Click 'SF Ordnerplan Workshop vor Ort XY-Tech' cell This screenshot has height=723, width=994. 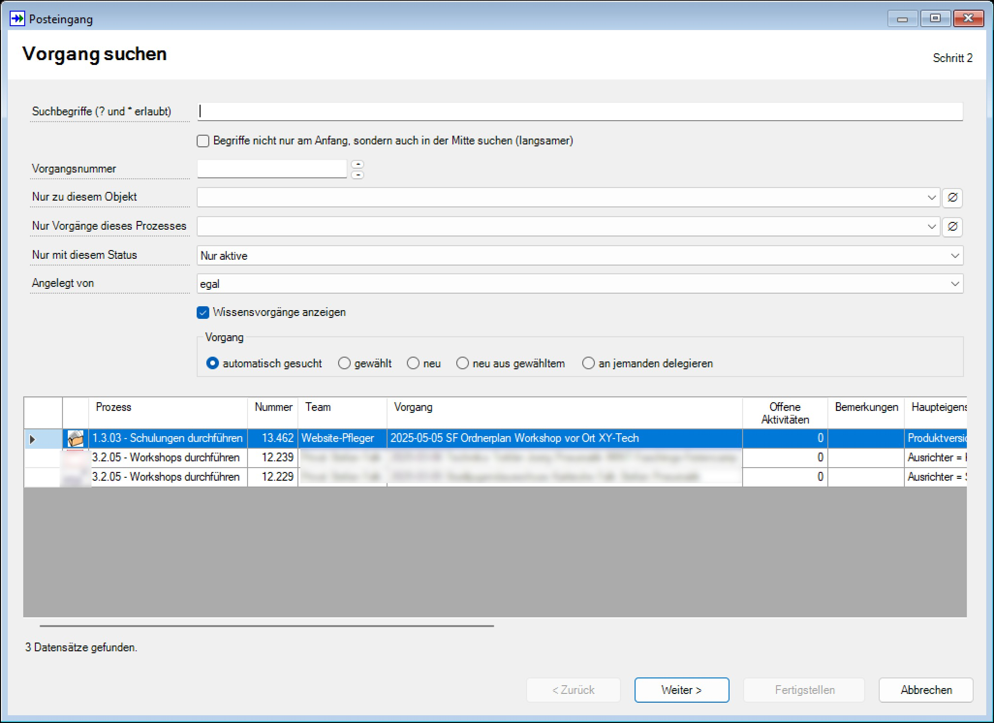click(565, 439)
